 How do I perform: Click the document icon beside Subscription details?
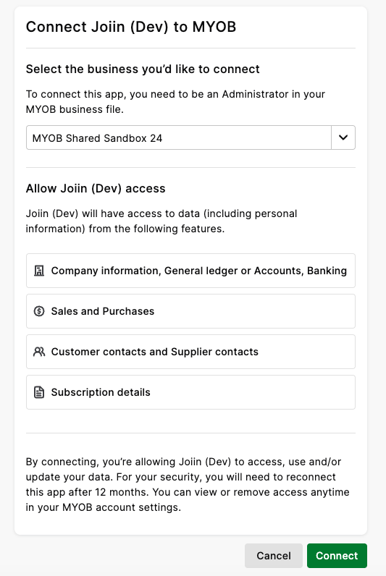click(39, 392)
